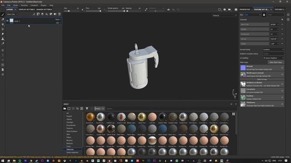Select the Smudge tool
291x163 pixels.
(x=3, y=34)
